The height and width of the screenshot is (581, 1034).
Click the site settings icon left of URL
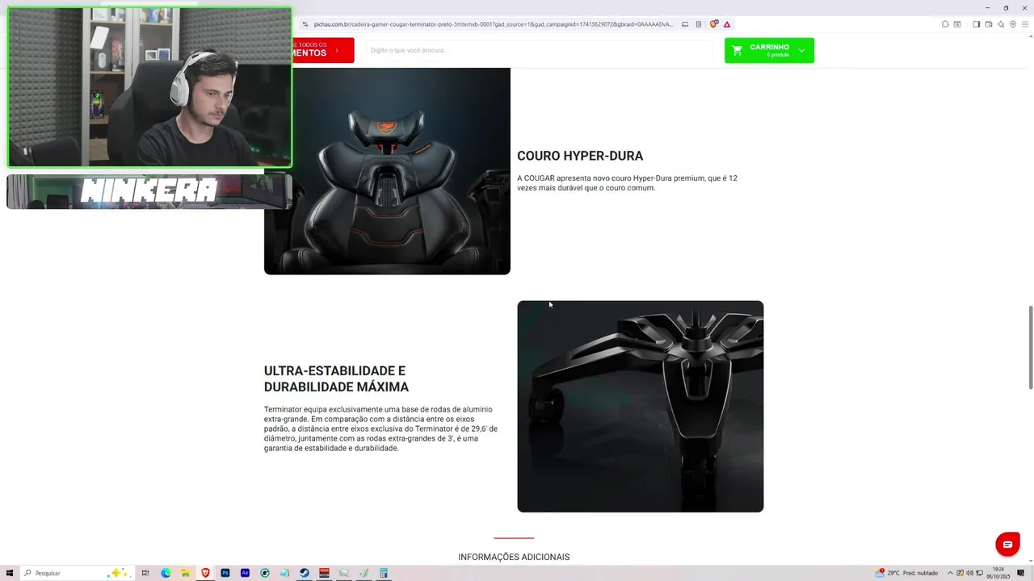coord(305,24)
